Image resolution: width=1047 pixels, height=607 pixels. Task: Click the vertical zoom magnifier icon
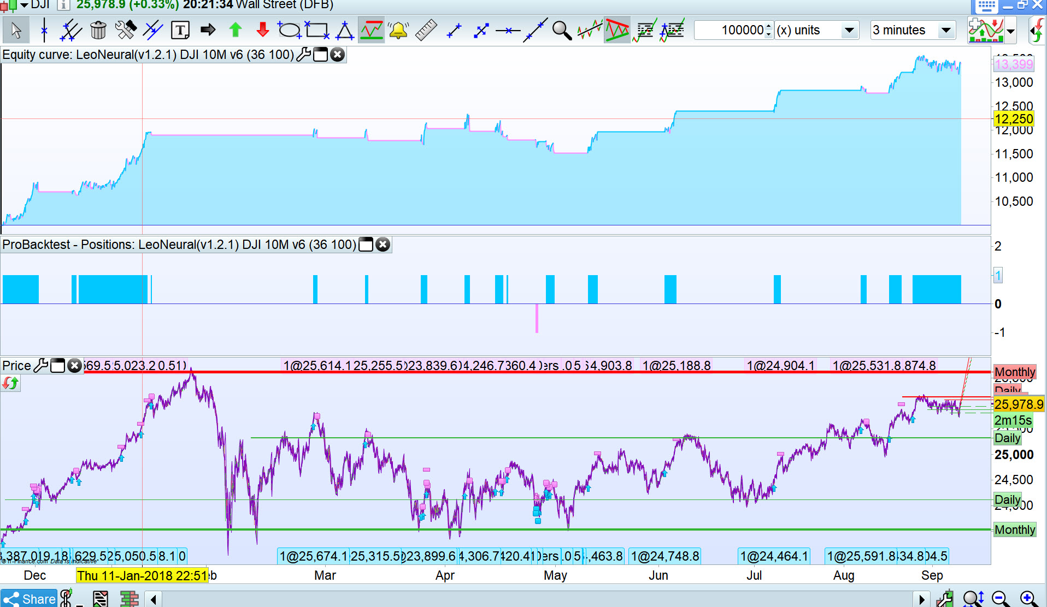[973, 599]
